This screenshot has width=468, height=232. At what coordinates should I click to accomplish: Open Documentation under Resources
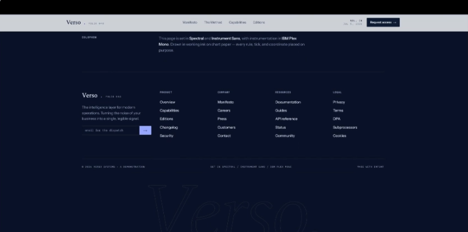[x=288, y=102]
